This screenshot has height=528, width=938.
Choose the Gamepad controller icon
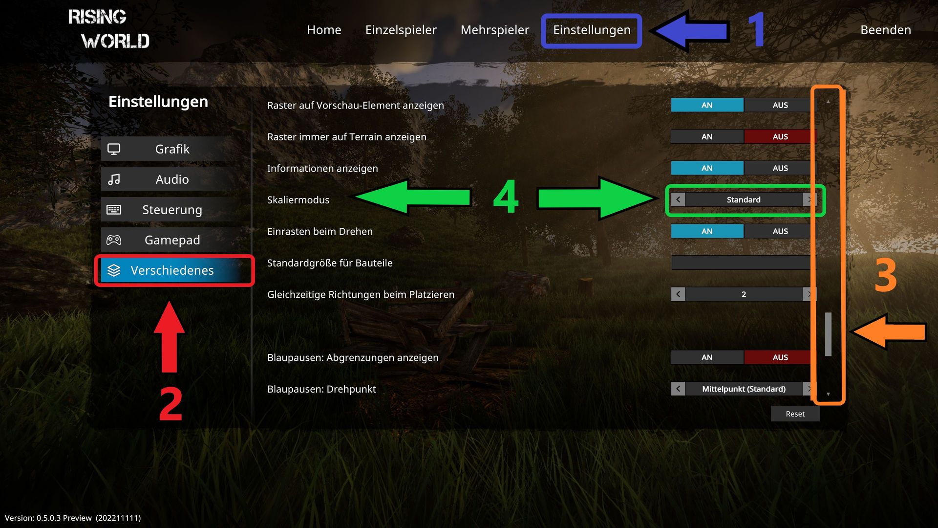coord(114,240)
